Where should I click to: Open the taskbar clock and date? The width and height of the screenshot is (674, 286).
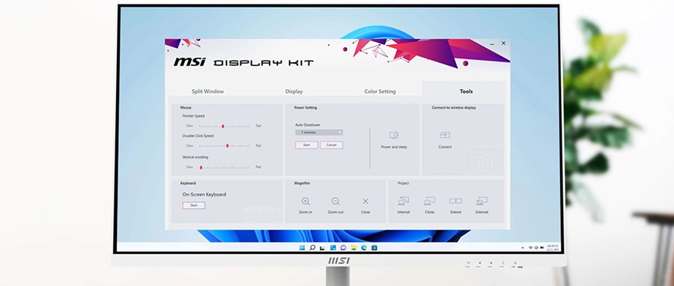553,248
